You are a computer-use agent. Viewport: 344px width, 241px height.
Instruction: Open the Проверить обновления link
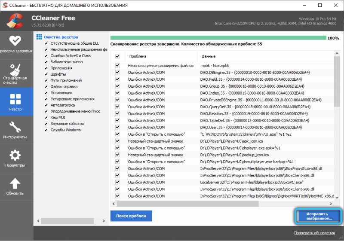click(x=314, y=233)
